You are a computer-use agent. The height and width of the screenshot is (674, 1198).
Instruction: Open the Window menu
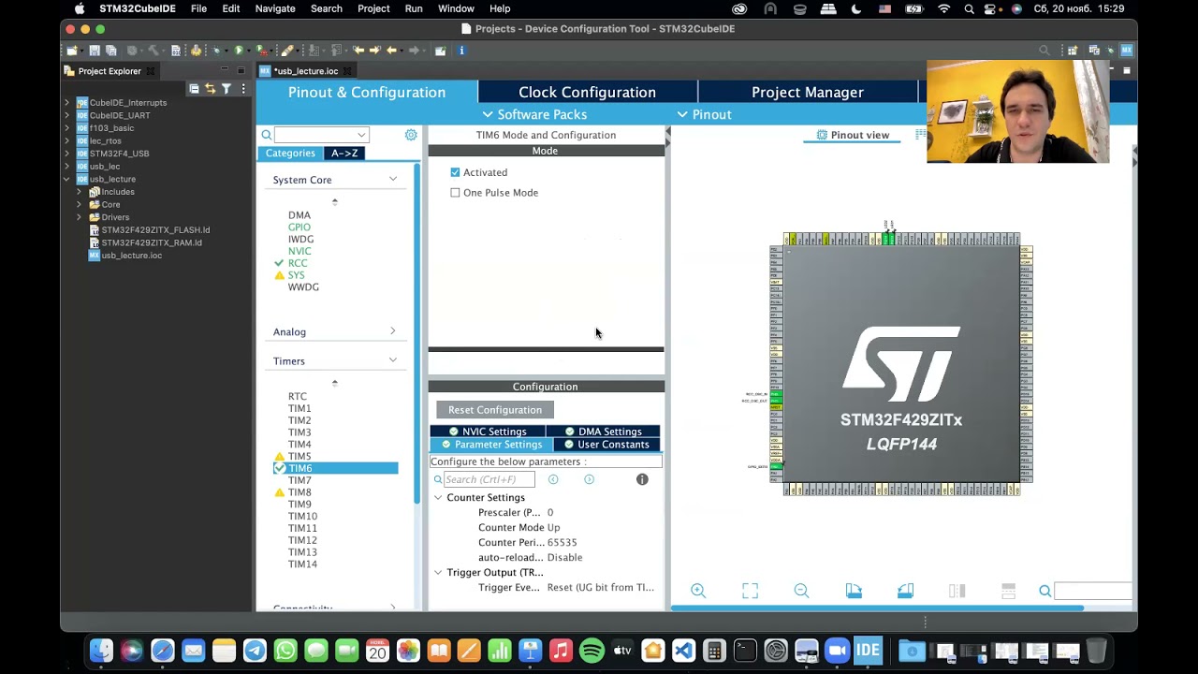click(456, 8)
